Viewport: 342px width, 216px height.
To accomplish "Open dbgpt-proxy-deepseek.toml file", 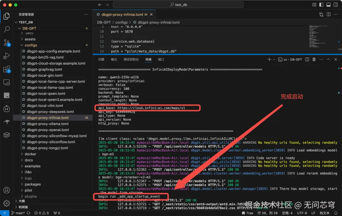I will point(50,112).
